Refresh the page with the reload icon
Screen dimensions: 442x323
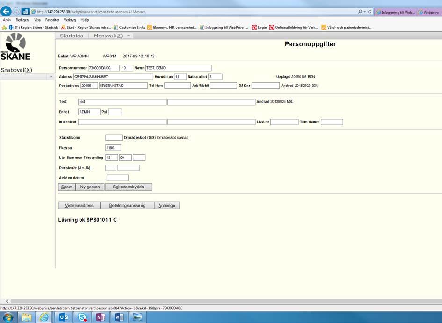370,12
